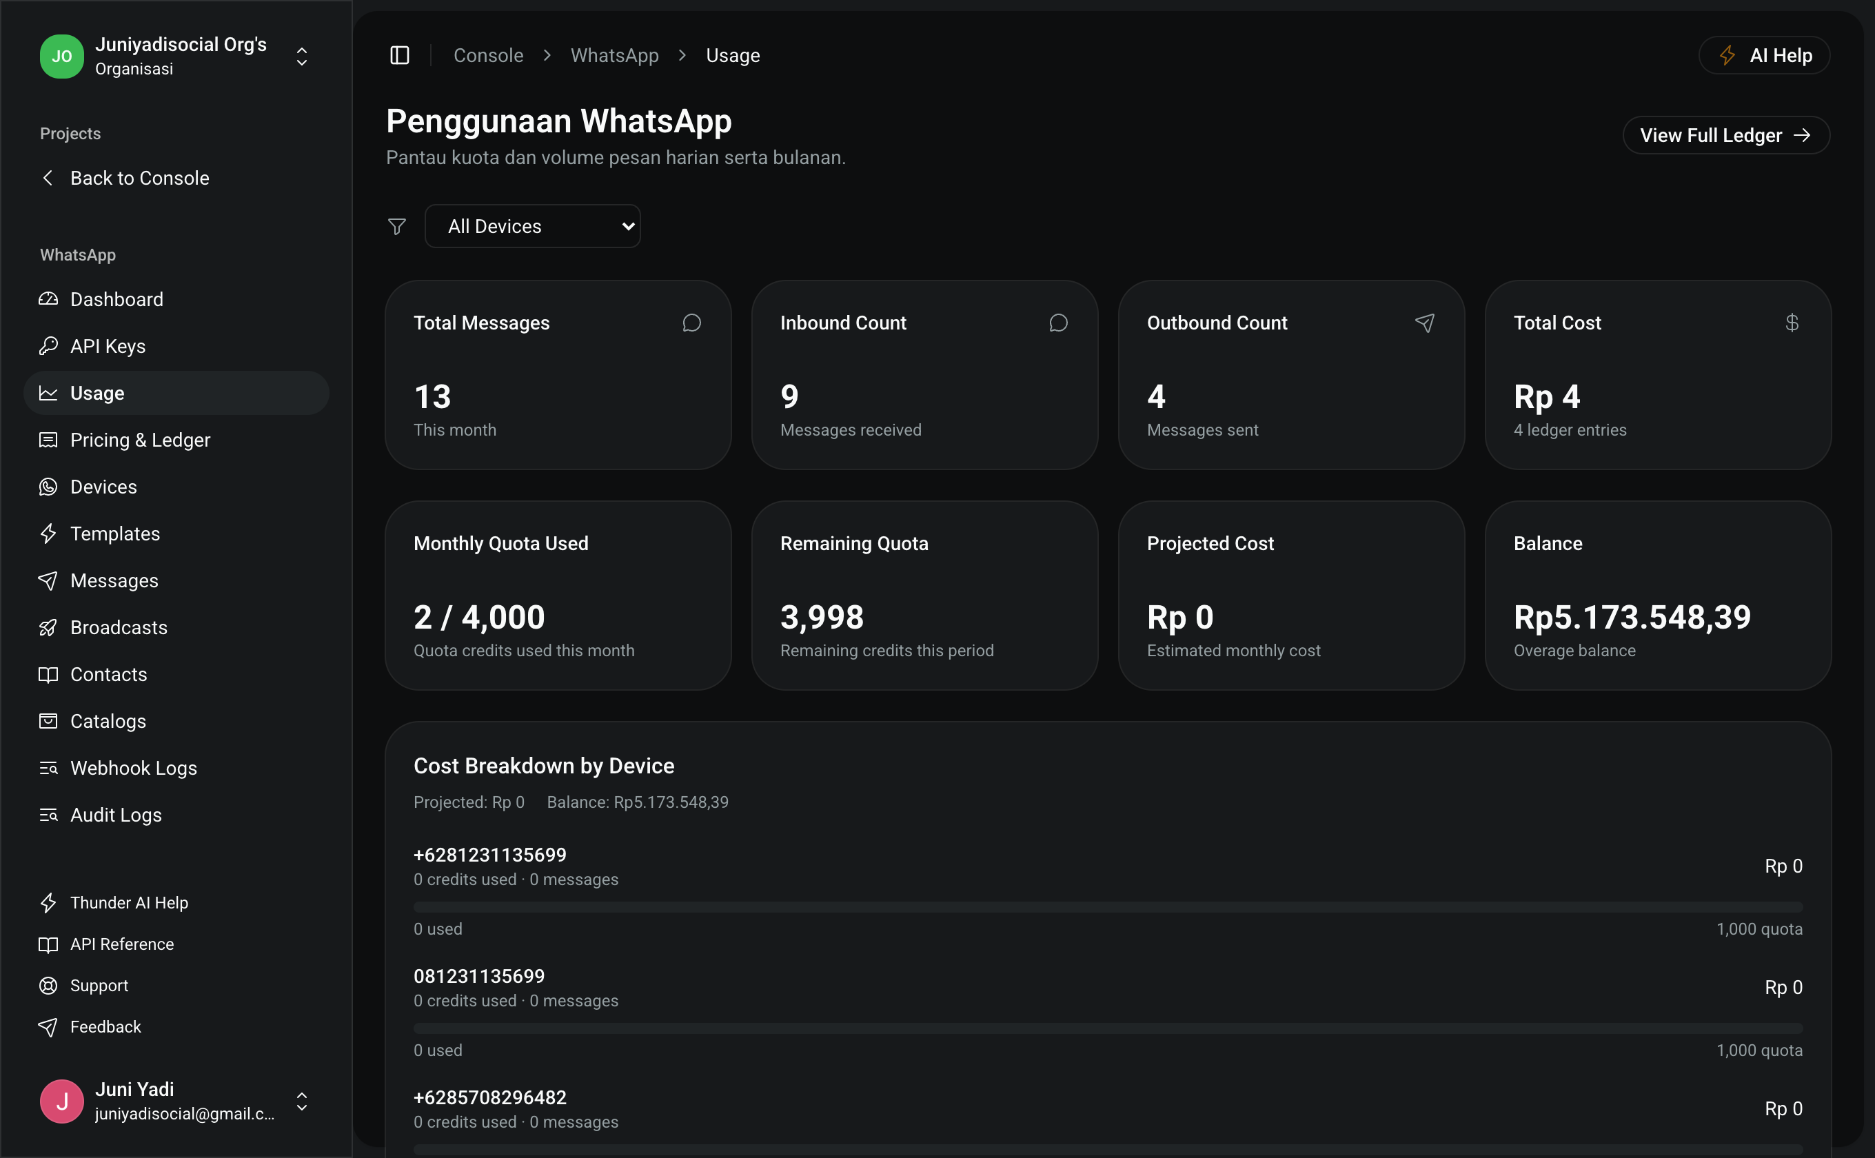Screen dimensions: 1875x1158
Task: Open Thunder AI Help link
Action: pyautogui.click(x=176, y=903)
